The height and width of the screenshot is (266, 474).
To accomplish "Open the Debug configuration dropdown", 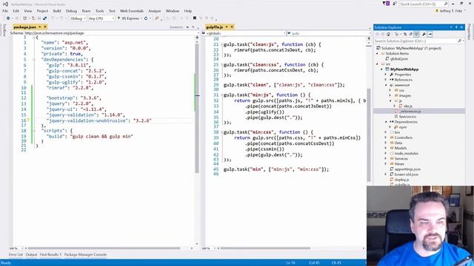I will 78,18.
